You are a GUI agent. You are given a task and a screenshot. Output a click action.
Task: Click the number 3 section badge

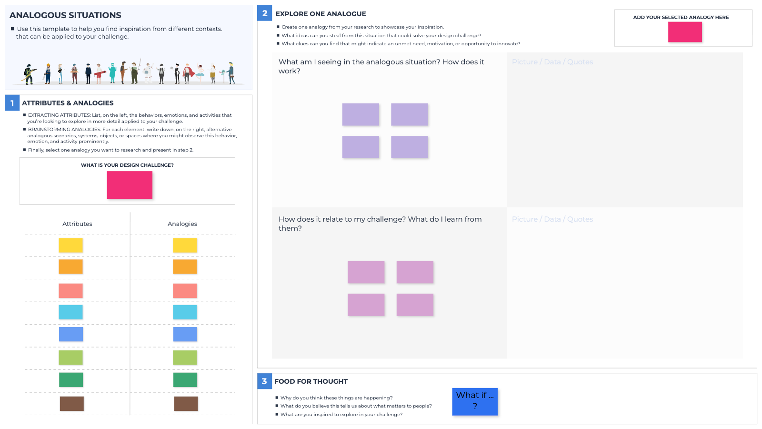point(264,381)
